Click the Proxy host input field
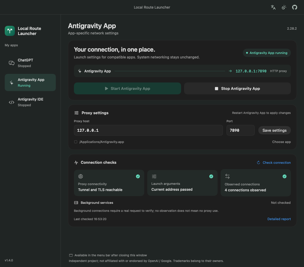This screenshot has height=267, width=304. click(148, 130)
